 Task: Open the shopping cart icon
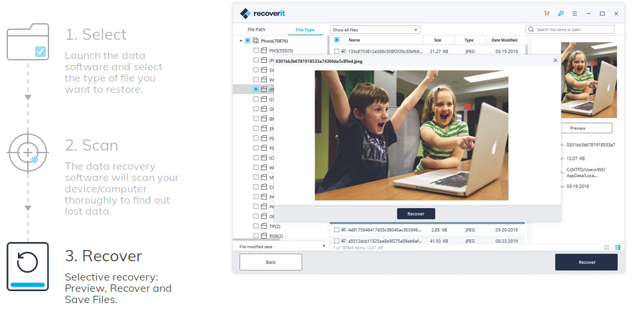547,13
